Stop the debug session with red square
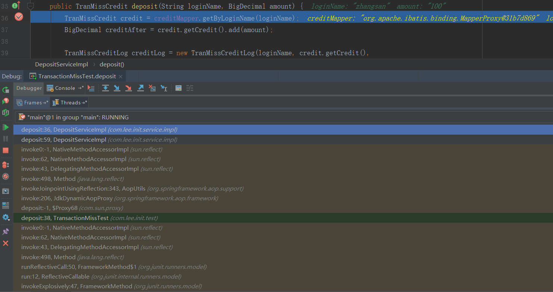The height and width of the screenshot is (292, 553). 6,150
